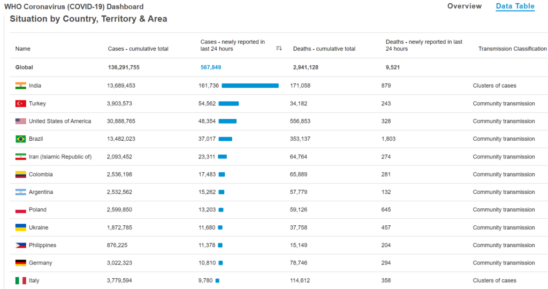
Task: Select the Turkey country name
Action: pos(37,103)
